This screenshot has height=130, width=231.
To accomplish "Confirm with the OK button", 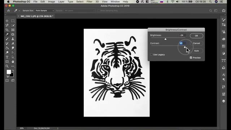I will pyautogui.click(x=196, y=36).
